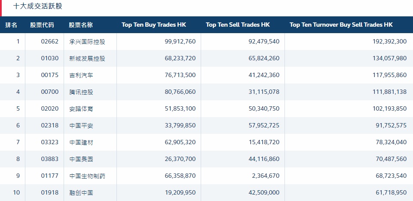Screen dimensions: 413x201
Task: Select 吉利汽车 stock name
Action: pyautogui.click(x=81, y=75)
